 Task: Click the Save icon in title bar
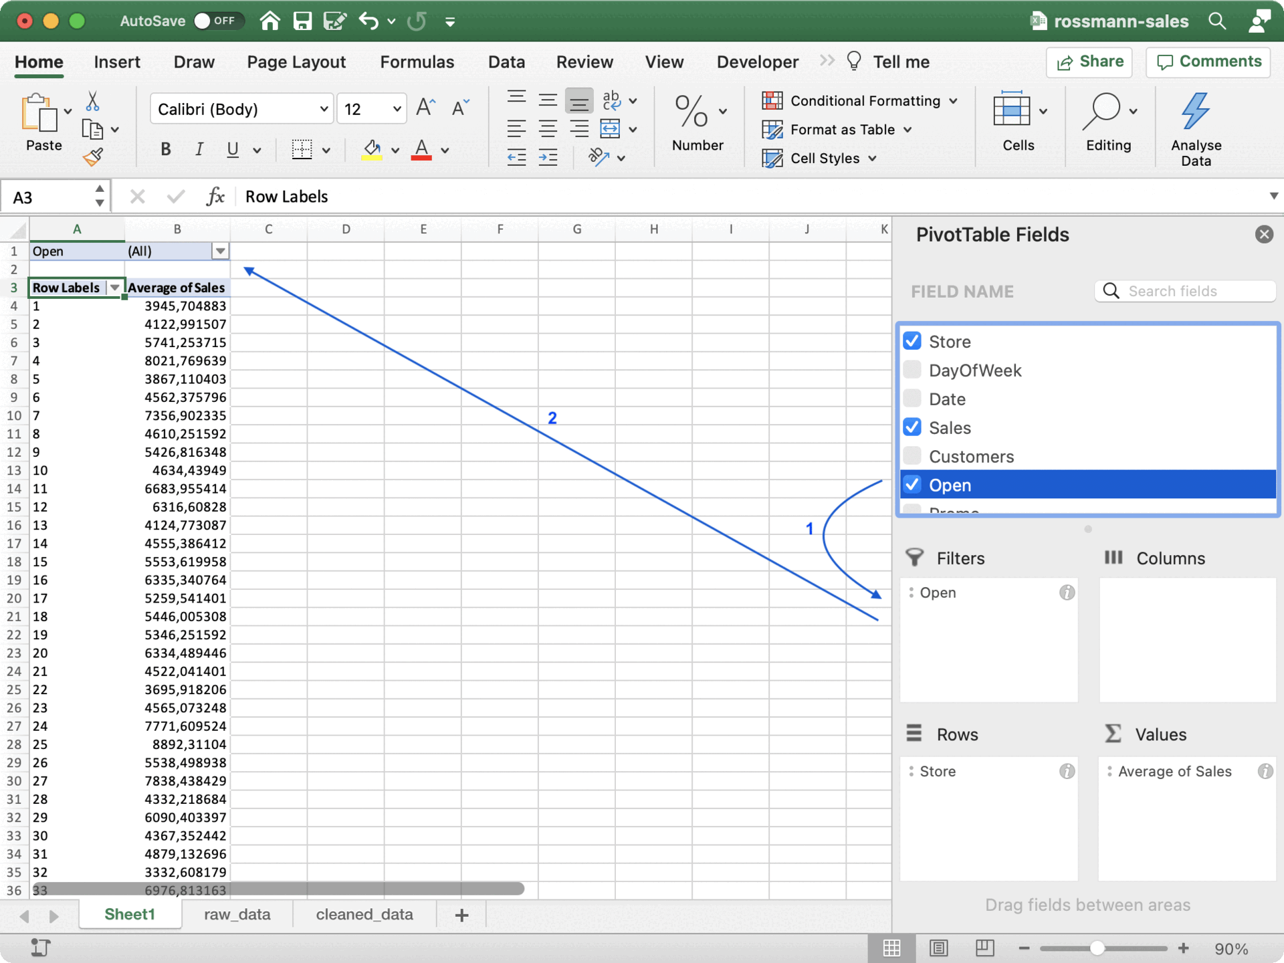point(302,21)
